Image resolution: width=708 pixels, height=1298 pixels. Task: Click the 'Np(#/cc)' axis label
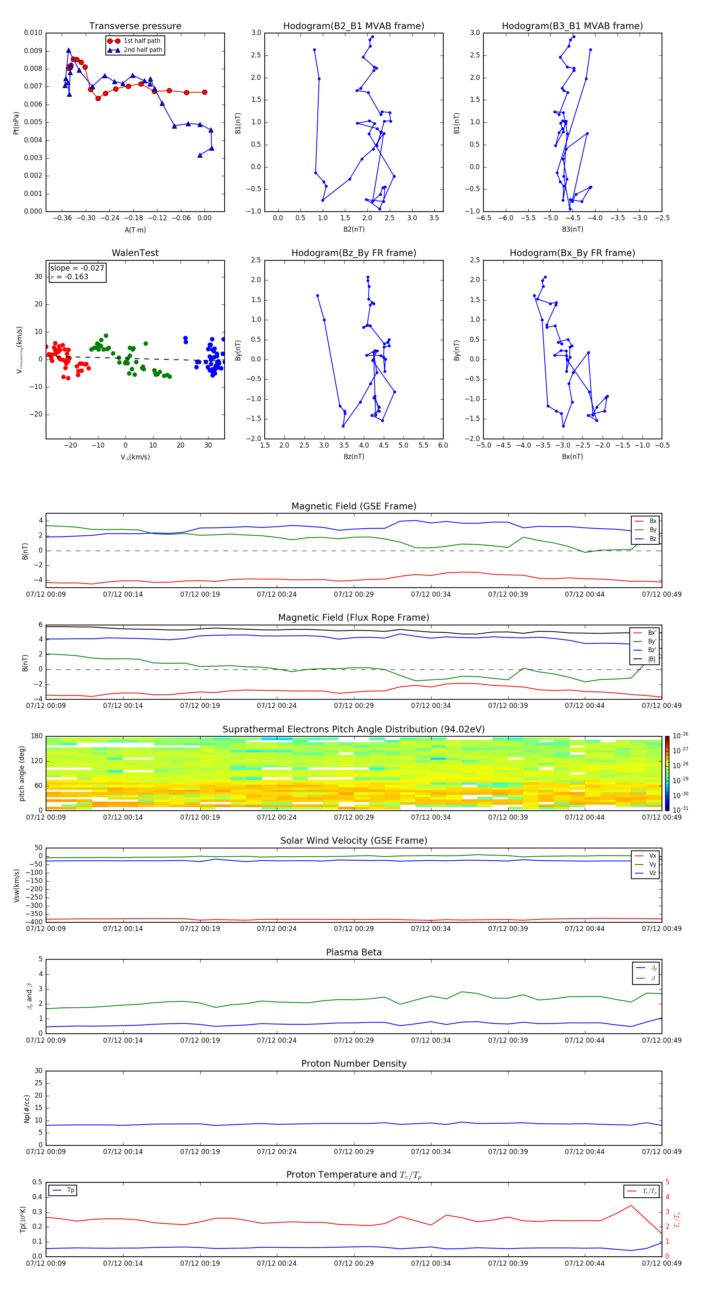(26, 1108)
